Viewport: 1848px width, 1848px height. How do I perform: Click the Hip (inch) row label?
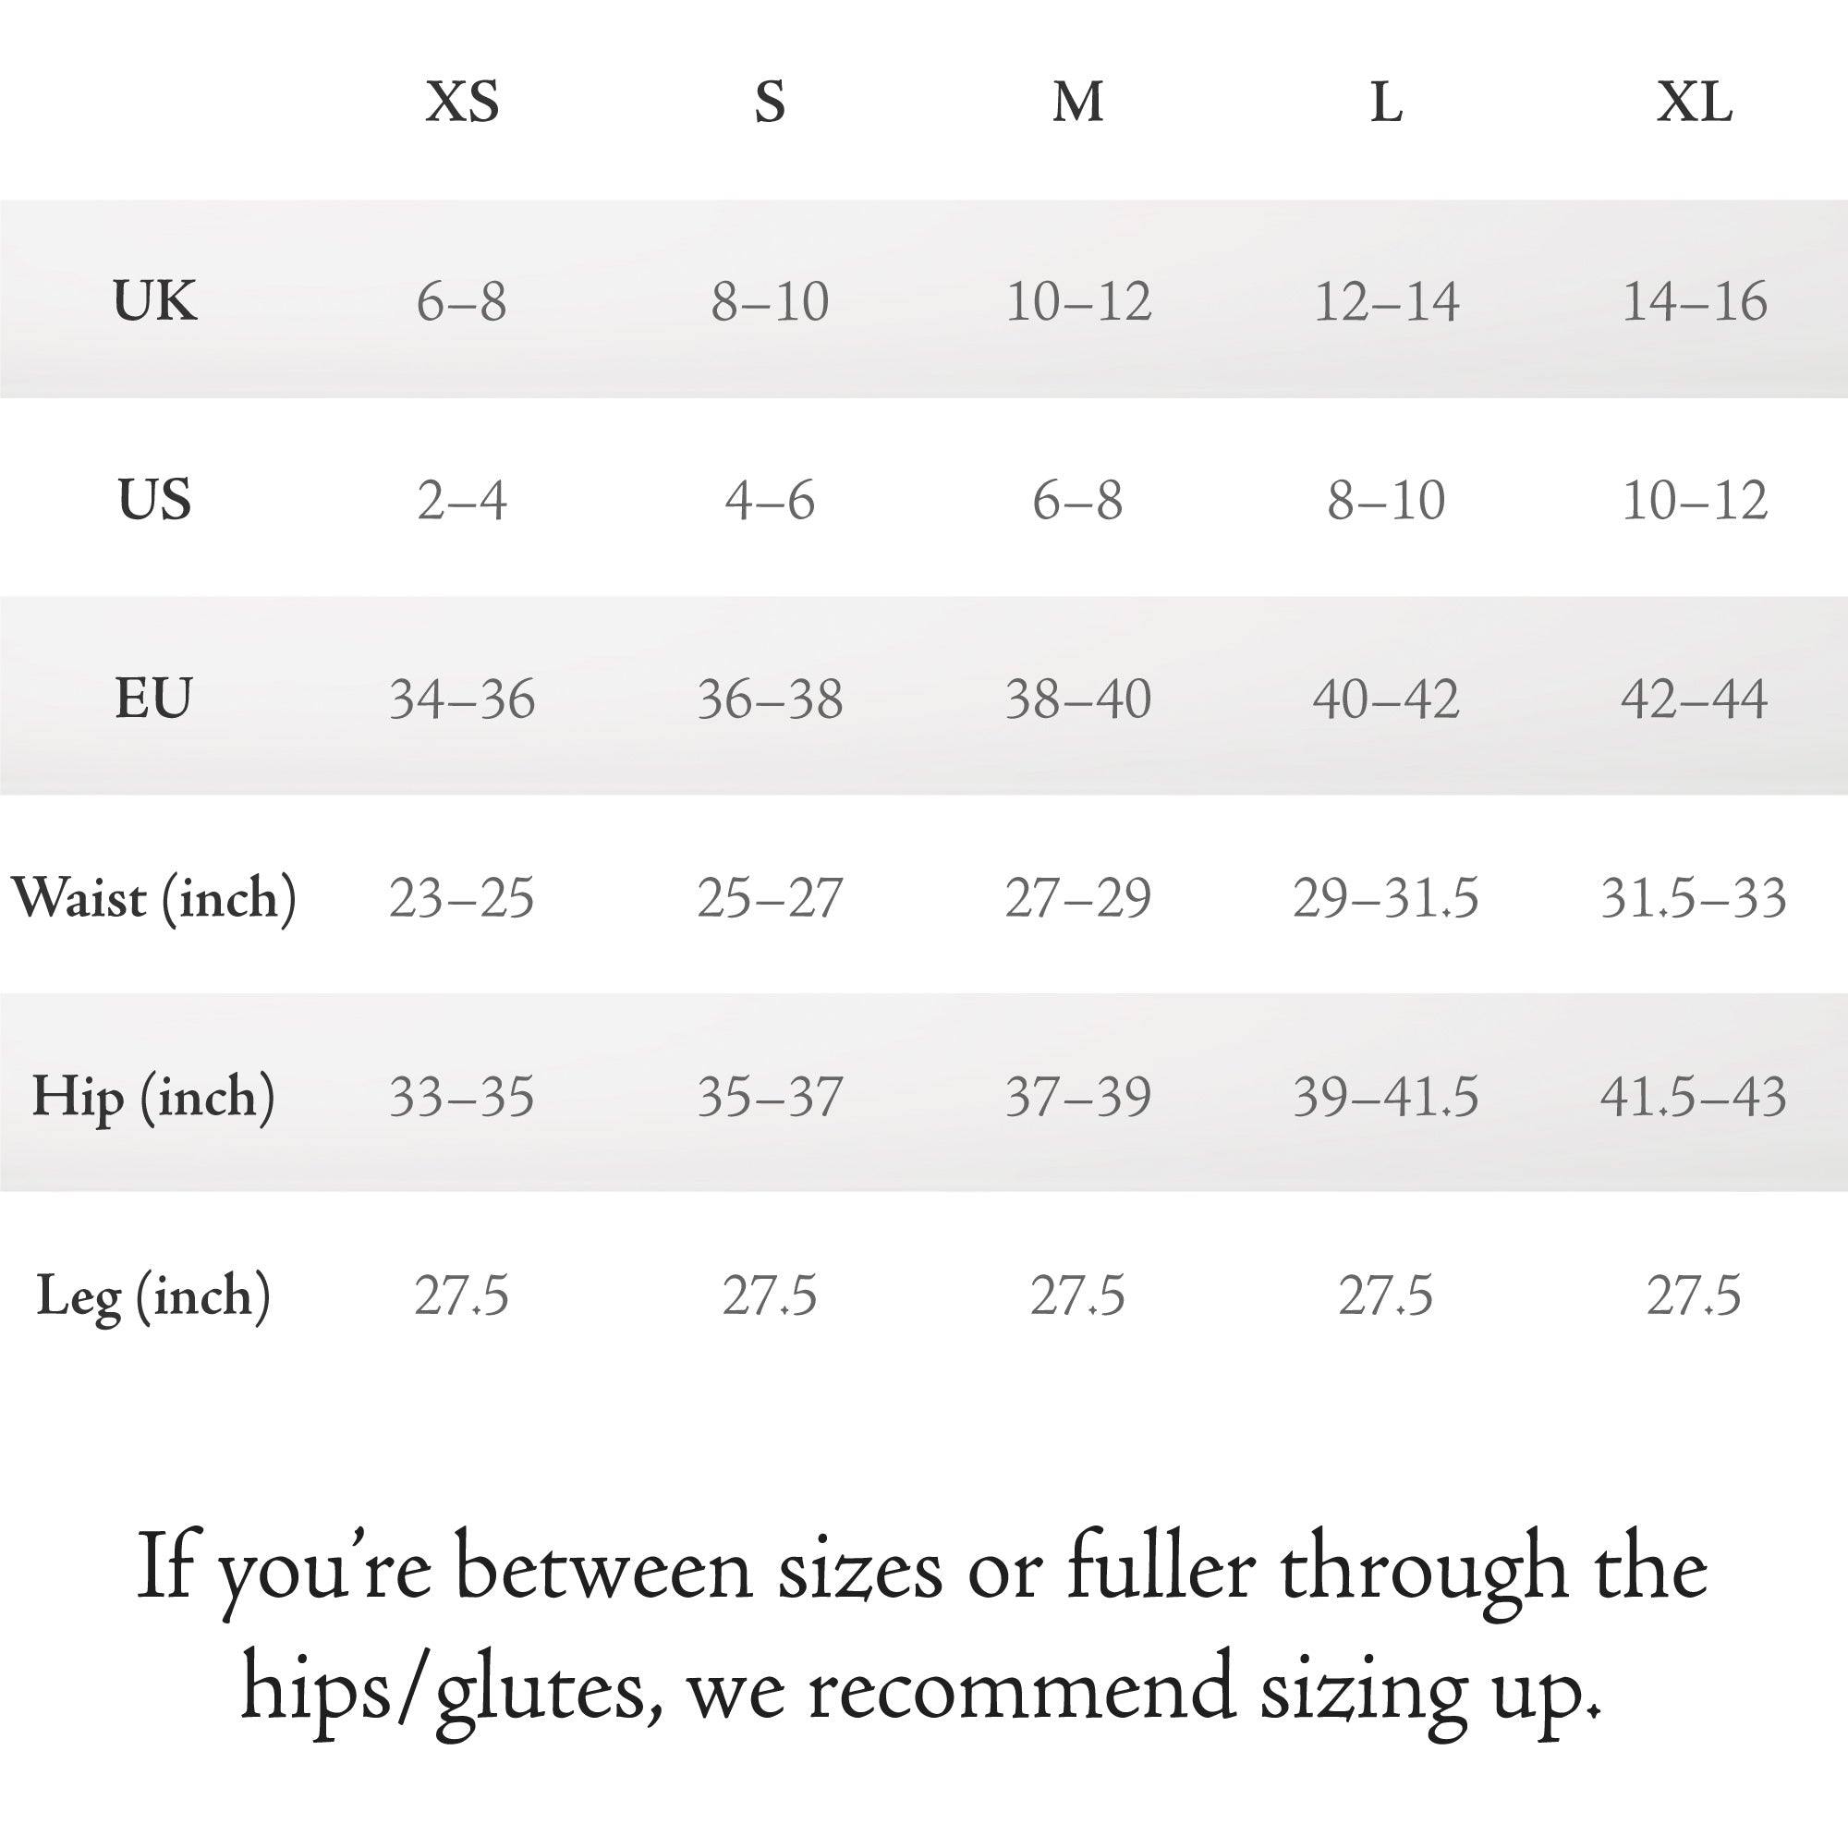click(154, 1097)
